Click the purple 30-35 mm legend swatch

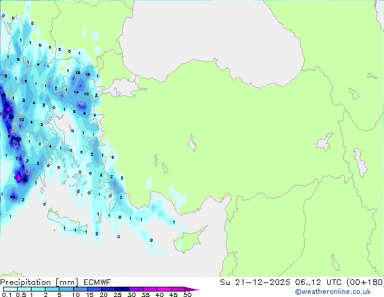click(138, 289)
